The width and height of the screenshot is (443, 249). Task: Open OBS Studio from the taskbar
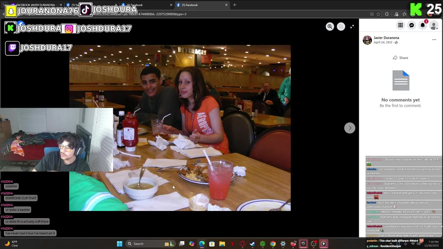[314, 244]
